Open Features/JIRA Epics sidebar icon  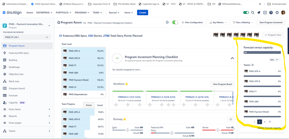point(5,53)
